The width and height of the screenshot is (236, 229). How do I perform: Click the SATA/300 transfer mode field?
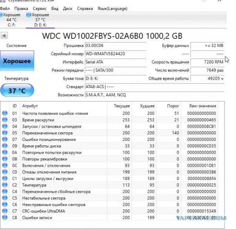click(115, 70)
